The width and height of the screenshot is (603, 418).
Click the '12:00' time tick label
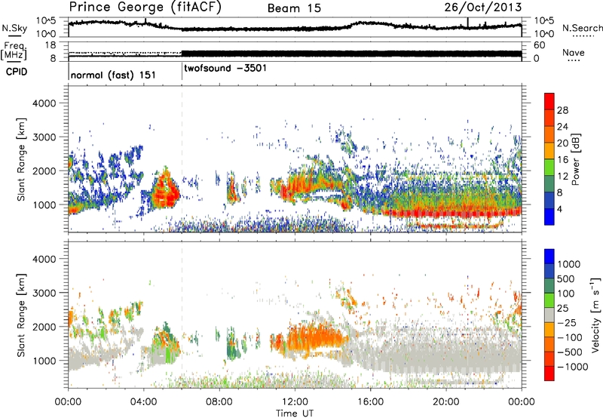[x=295, y=402]
